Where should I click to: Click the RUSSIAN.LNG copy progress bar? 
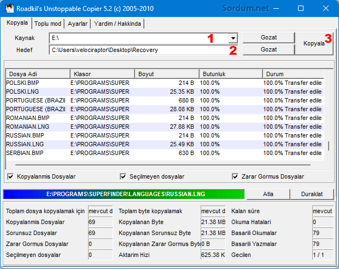pyautogui.click(x=124, y=194)
